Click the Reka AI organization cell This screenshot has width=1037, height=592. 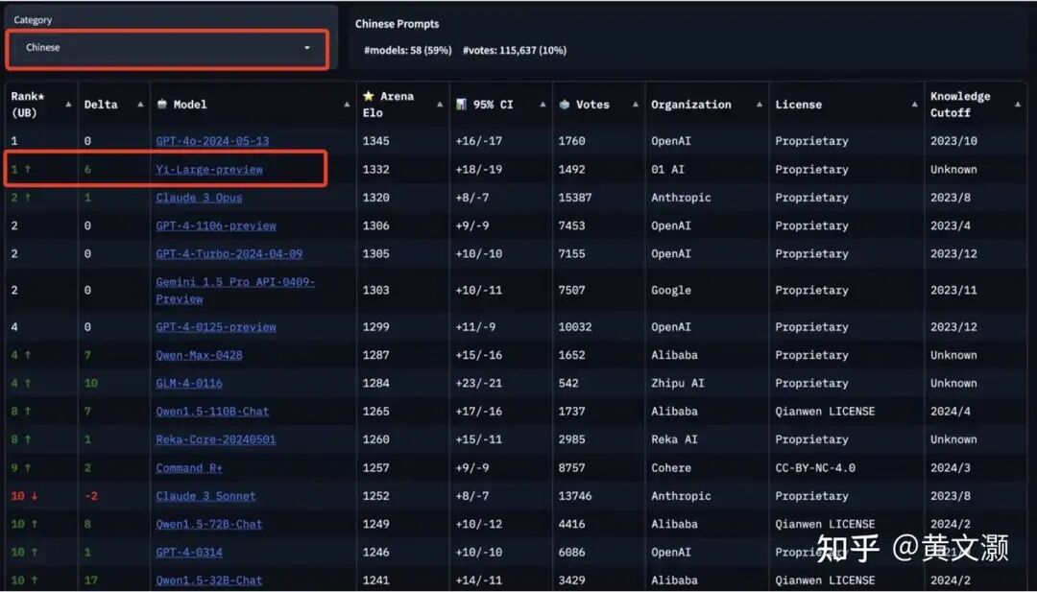click(674, 439)
